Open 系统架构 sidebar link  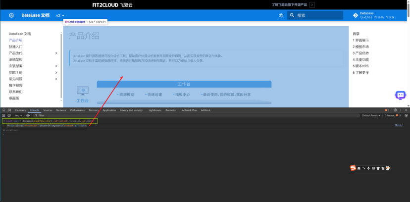pos(16,59)
